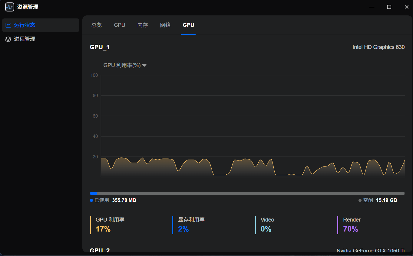Image resolution: width=413 pixels, height=256 pixels.
Task: Click the GPU 利用率(%) metric selector label
Action: coord(122,65)
